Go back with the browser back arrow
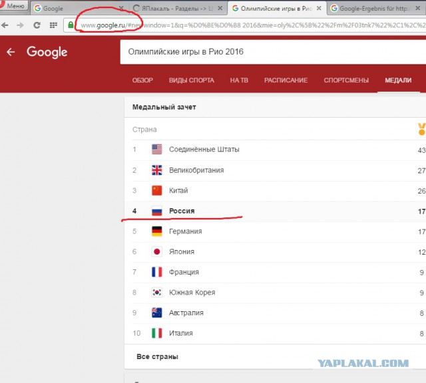The width and height of the screenshot is (426, 383). pos(5,25)
